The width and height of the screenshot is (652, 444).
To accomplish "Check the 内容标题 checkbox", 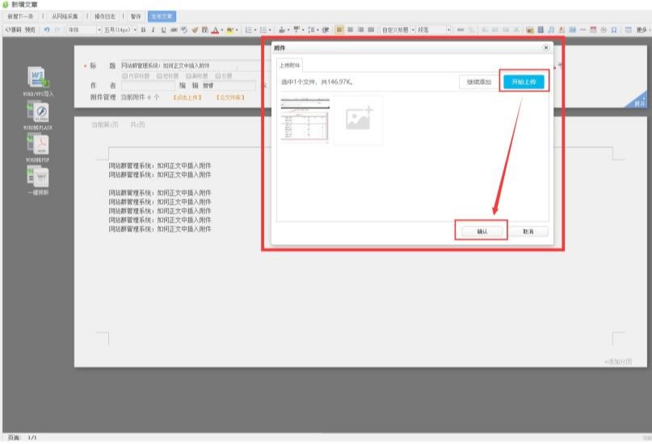I will coord(124,76).
